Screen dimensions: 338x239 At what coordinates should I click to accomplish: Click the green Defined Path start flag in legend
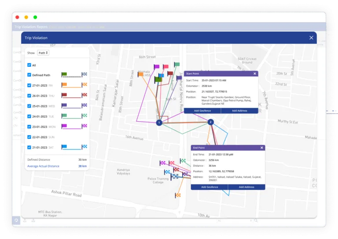(x=64, y=75)
